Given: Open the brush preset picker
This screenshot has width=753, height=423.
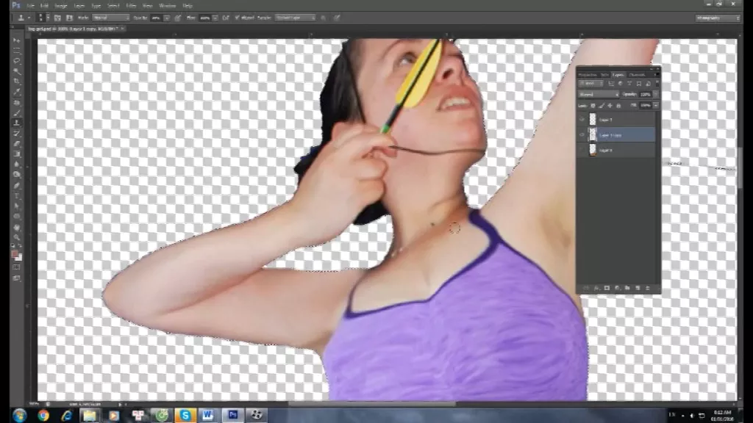Looking at the screenshot, I should (43, 18).
